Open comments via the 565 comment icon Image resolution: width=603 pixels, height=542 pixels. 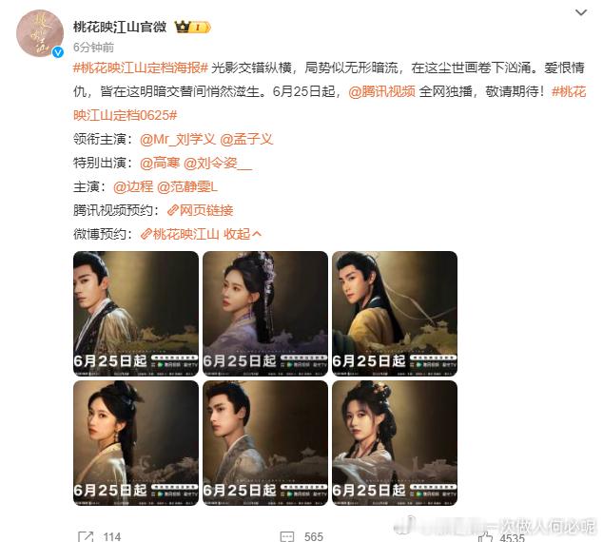(287, 536)
